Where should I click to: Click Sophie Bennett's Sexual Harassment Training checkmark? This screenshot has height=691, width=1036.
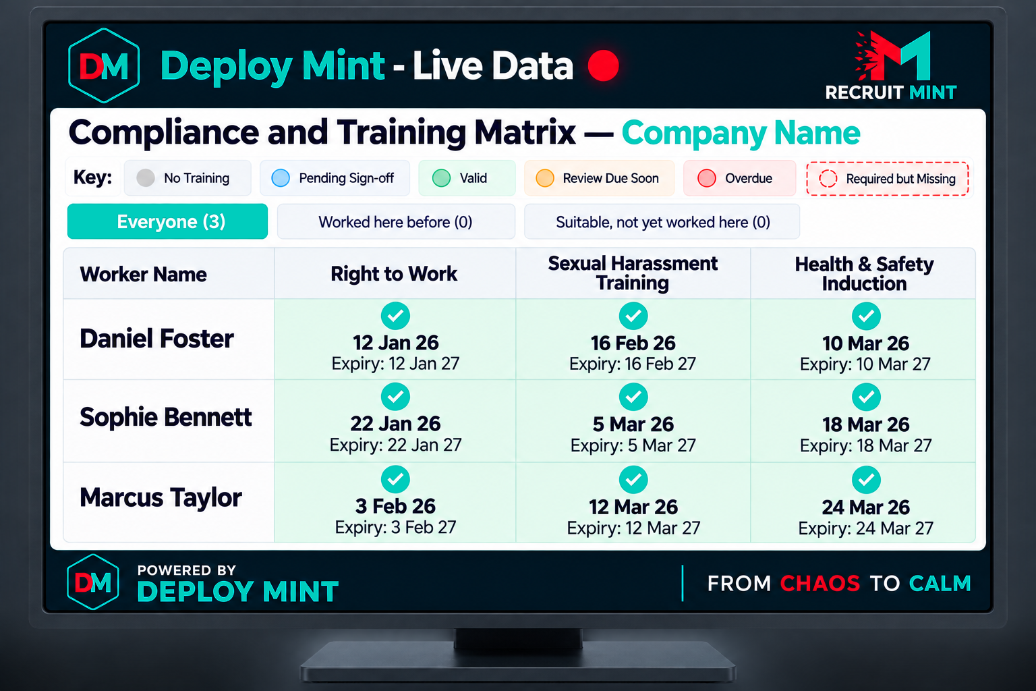tap(633, 397)
